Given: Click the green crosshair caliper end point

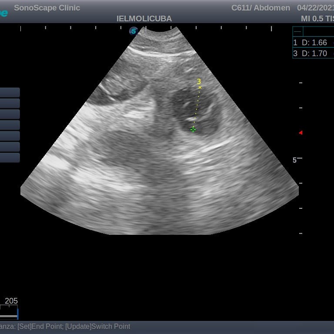Looking at the screenshot, I should click(193, 129).
